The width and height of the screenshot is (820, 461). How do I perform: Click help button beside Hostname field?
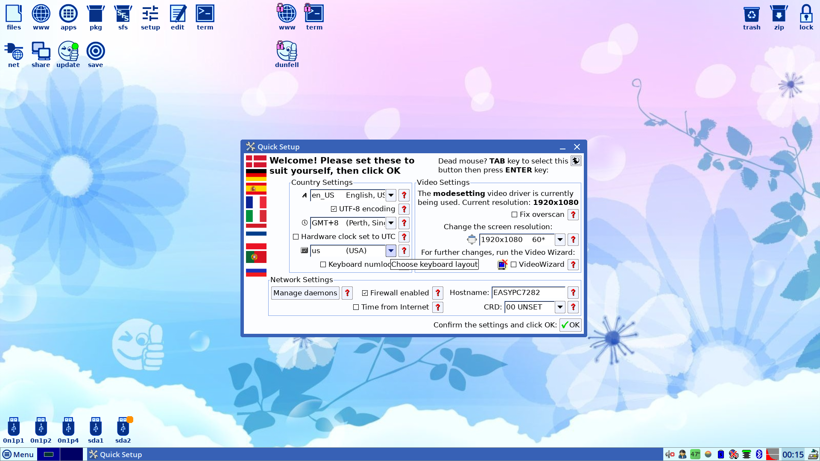pos(573,293)
